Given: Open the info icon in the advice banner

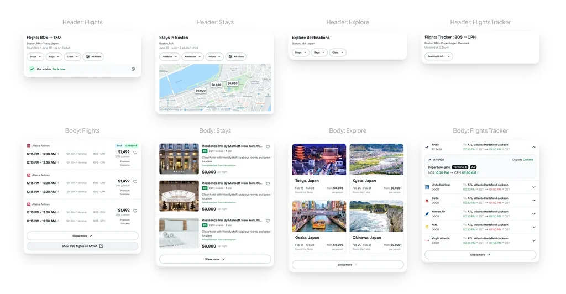Looking at the screenshot, I should coord(133,69).
